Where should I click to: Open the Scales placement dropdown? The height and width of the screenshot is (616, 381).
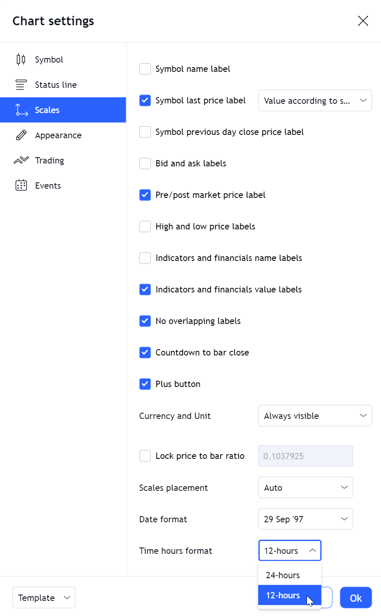pos(306,487)
